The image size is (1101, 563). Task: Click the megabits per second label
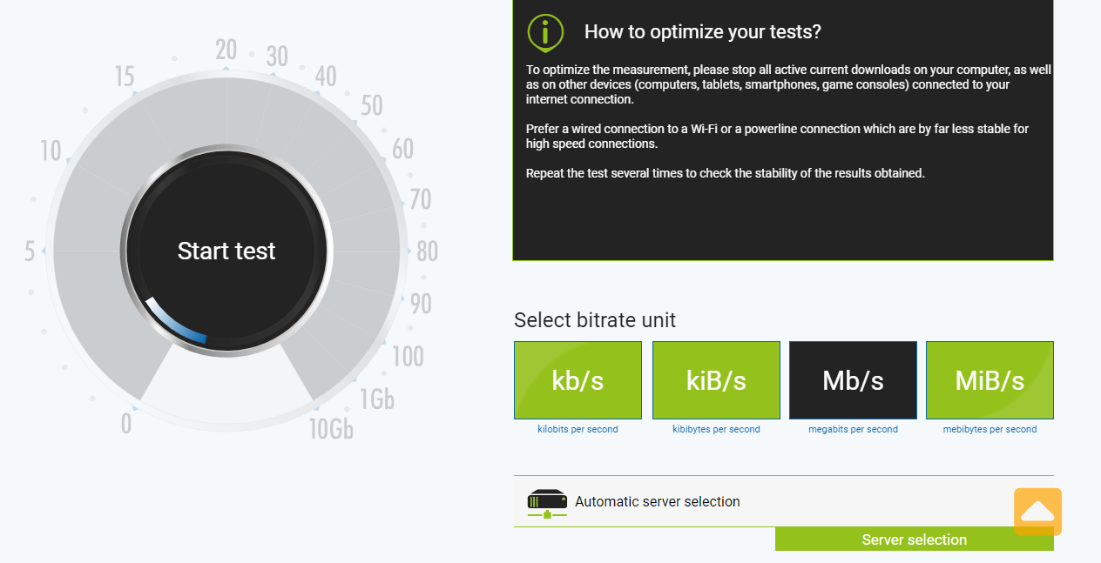point(853,429)
